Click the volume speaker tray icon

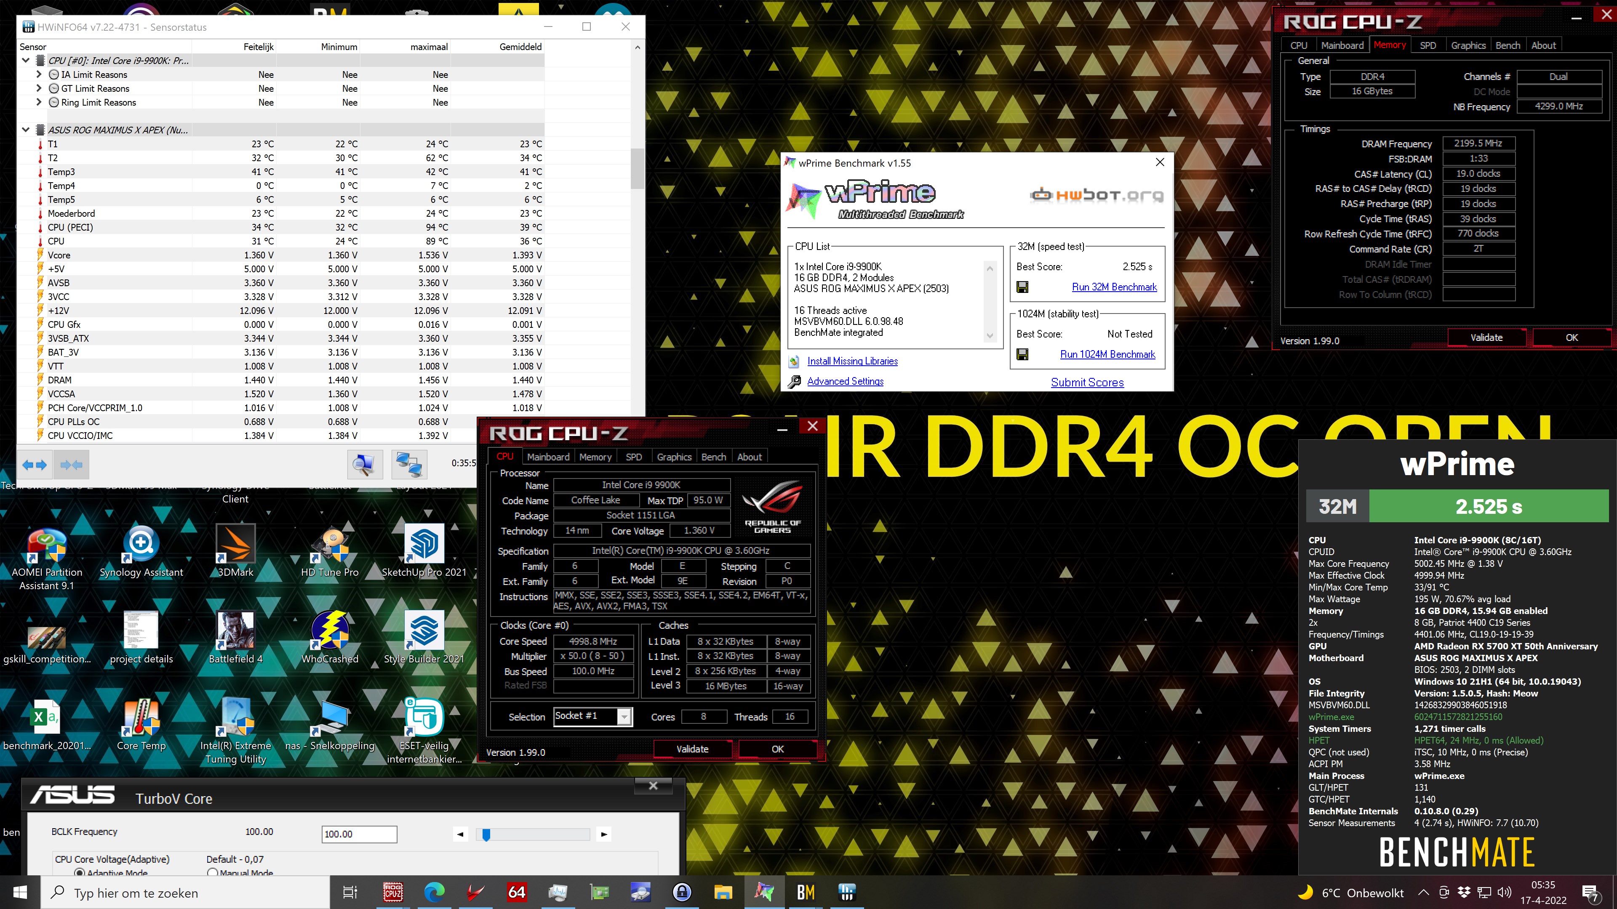coord(1505,892)
